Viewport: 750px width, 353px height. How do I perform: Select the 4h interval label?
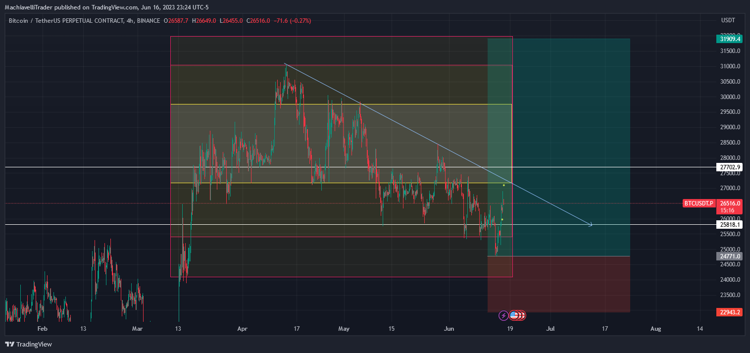point(129,21)
